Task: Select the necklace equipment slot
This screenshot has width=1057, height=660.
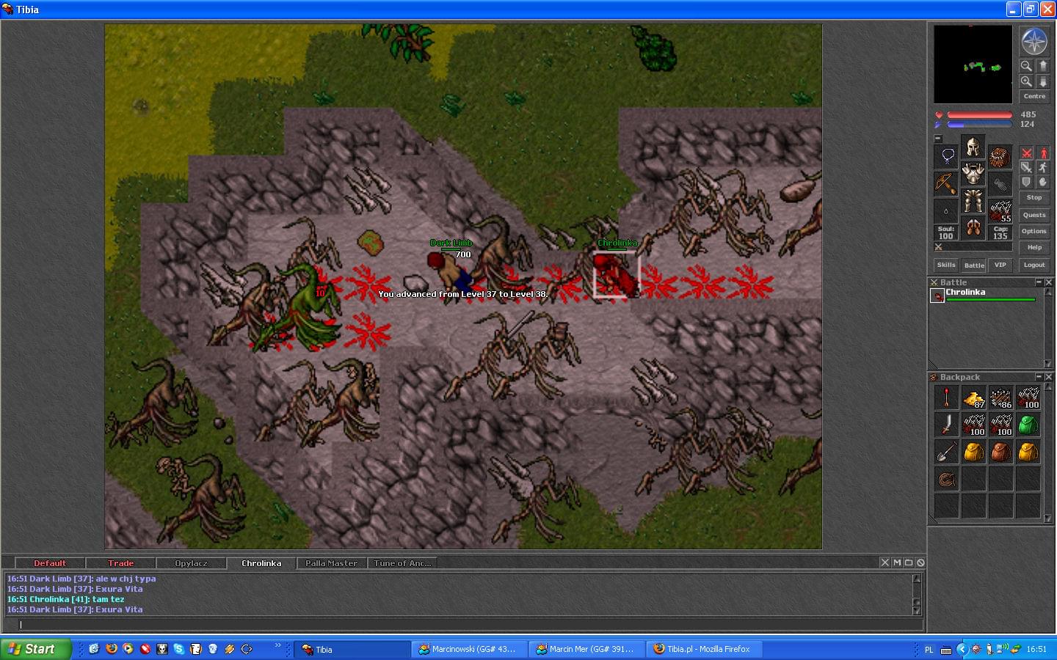Action: (946, 156)
